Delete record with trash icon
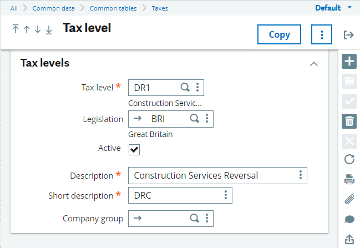This screenshot has width=360, height=248. tap(349, 121)
